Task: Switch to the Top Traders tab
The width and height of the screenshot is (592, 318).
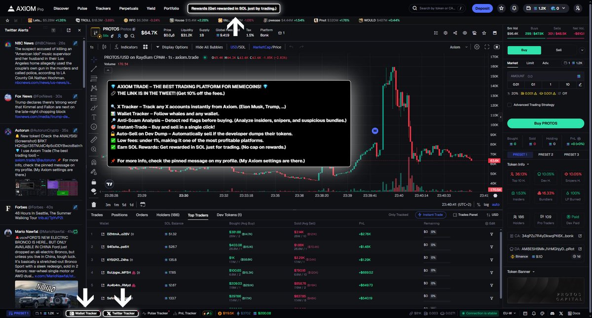Action: point(198,215)
